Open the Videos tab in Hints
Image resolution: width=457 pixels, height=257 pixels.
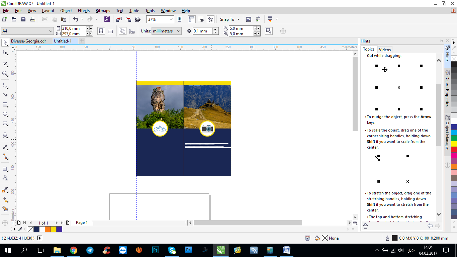point(385,50)
